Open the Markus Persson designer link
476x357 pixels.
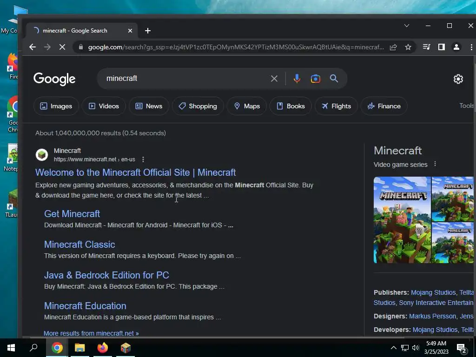click(x=433, y=316)
